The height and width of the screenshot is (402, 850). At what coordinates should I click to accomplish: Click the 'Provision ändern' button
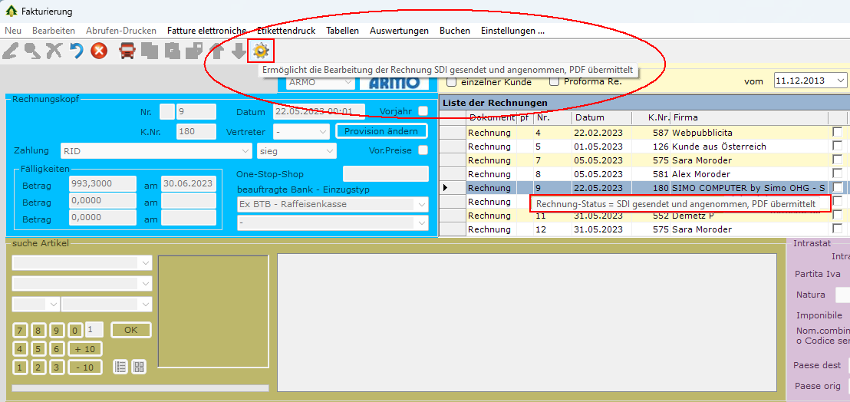(x=381, y=131)
